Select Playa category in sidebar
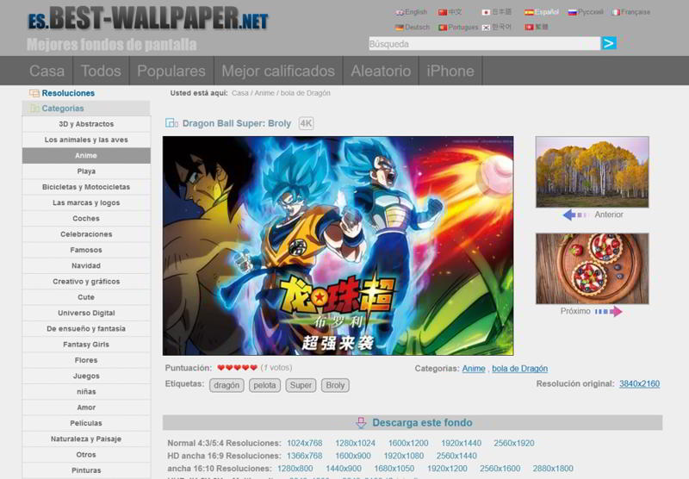This screenshot has height=479, width=689. click(86, 171)
